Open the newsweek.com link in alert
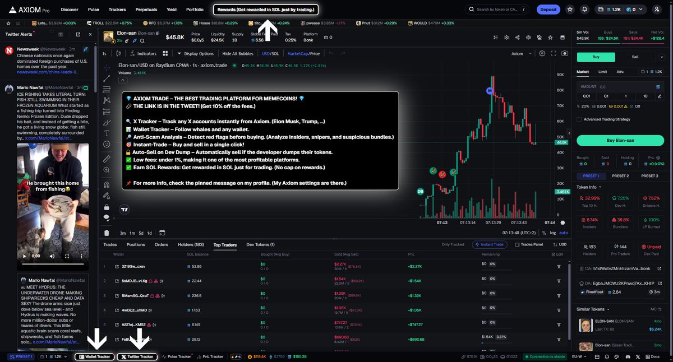673x362 pixels. (47, 72)
